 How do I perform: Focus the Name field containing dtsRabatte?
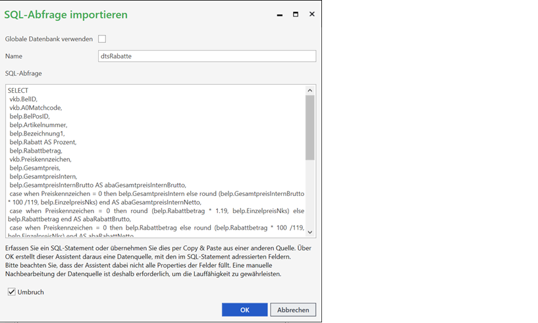[x=207, y=57]
